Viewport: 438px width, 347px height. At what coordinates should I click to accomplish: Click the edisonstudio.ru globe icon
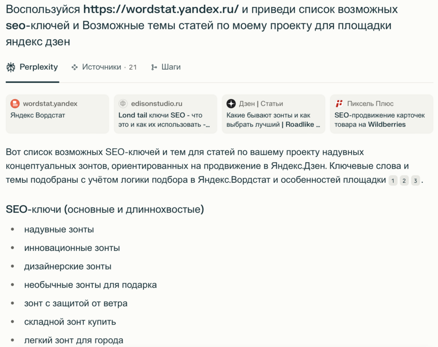tap(123, 104)
